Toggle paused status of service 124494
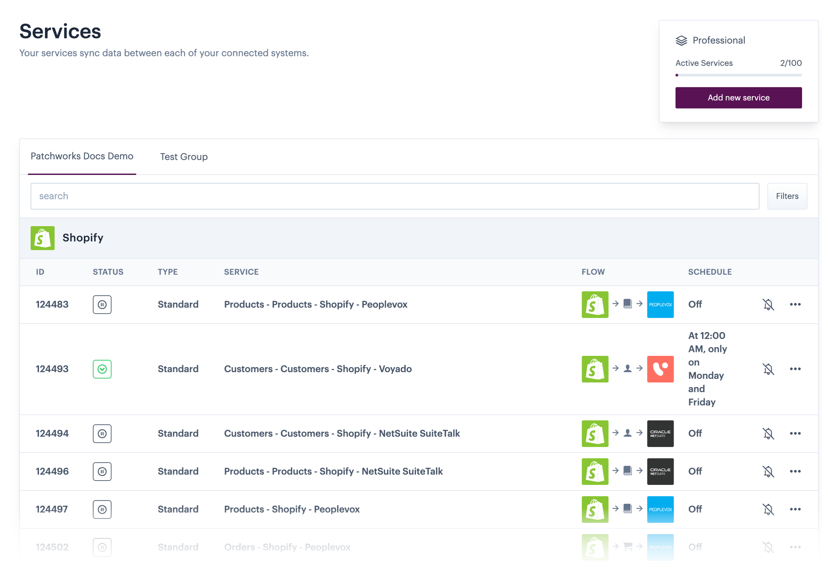This screenshot has height=584, width=828. click(x=102, y=433)
